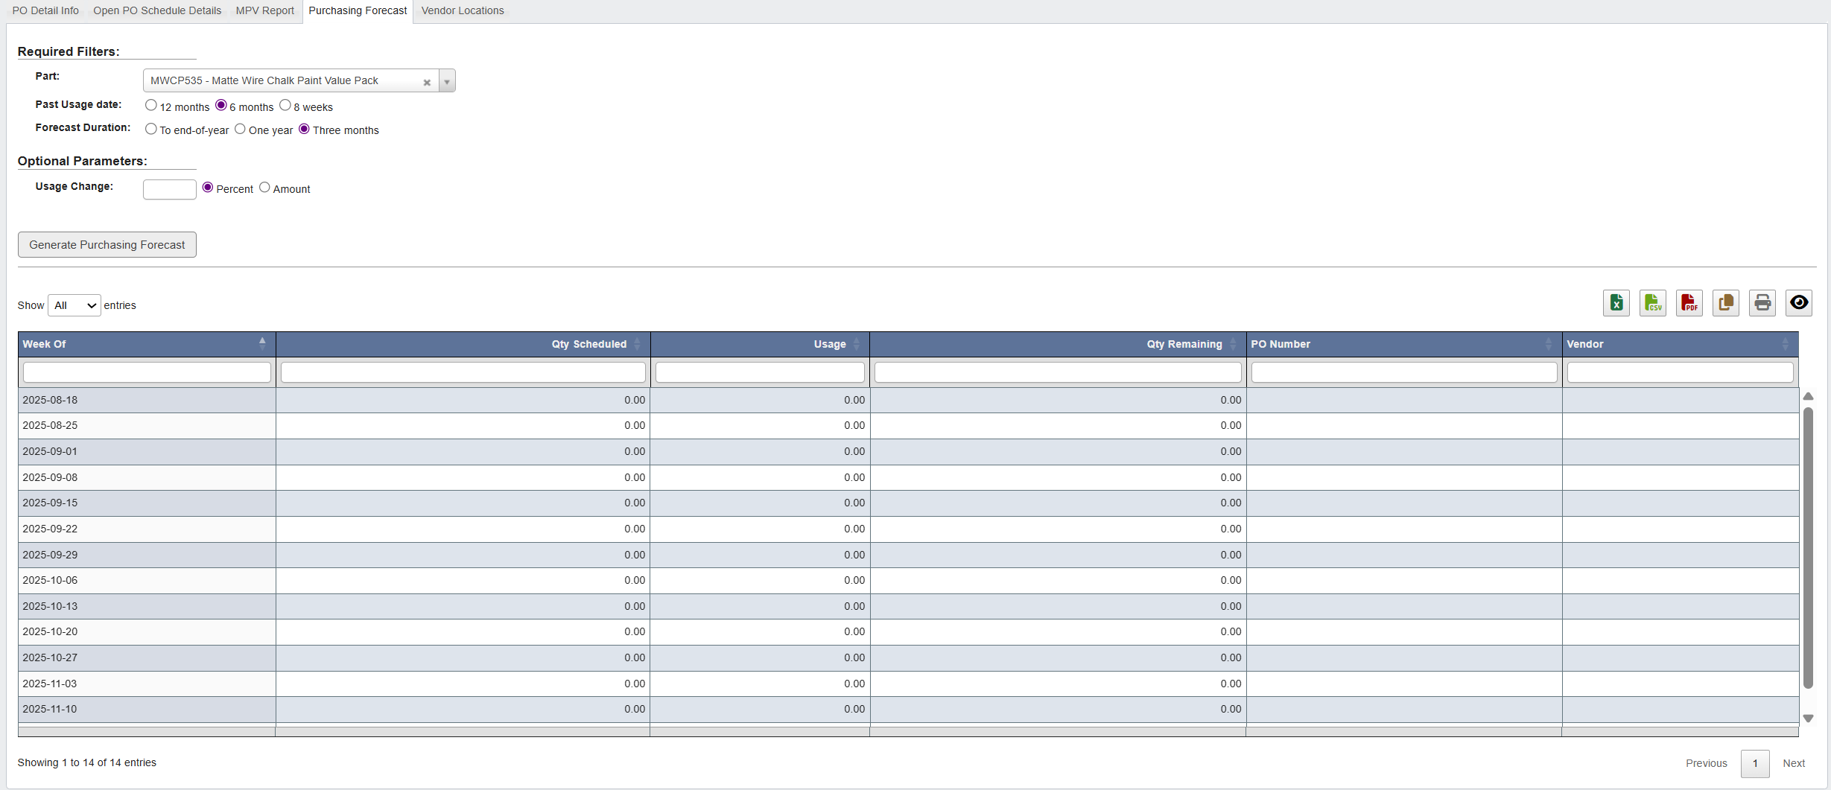Copy the table data to clipboard
This screenshot has height=790, width=1831.
(1725, 303)
